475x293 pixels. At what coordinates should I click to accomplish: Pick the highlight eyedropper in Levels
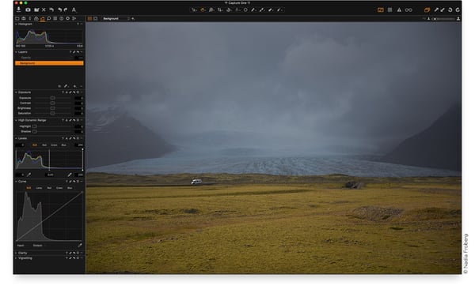pos(70,175)
